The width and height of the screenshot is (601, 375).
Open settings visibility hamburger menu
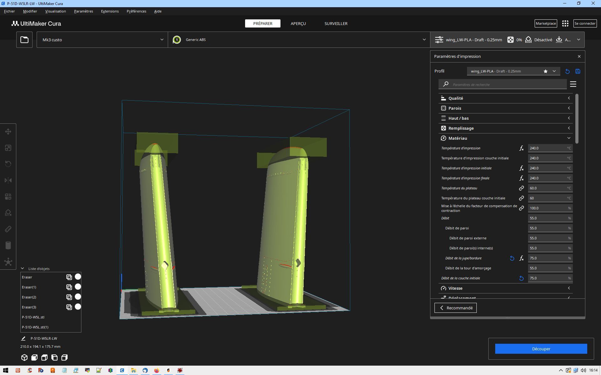573,84
